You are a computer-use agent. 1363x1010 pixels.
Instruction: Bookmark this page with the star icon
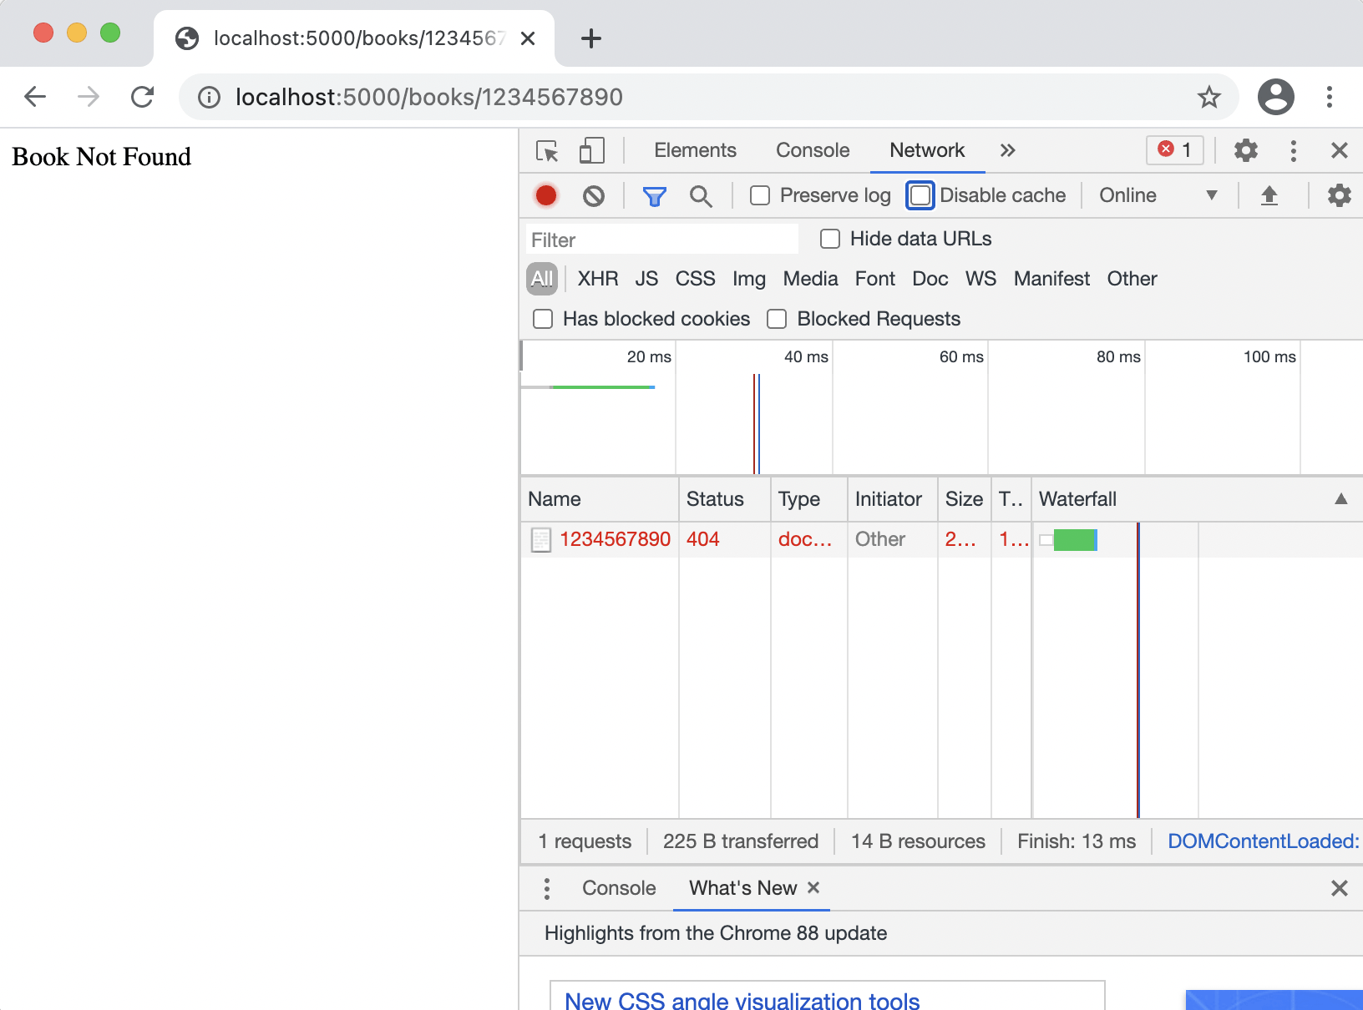click(x=1208, y=98)
